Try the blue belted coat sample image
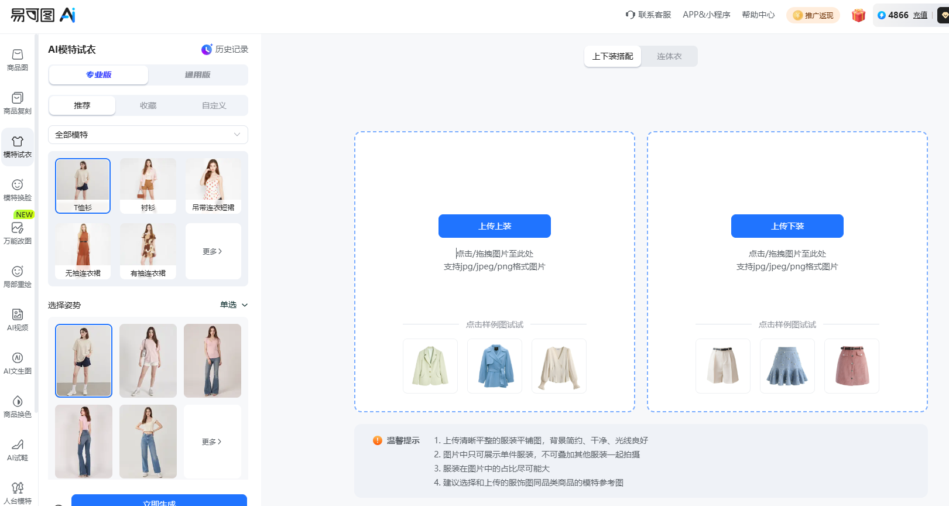This screenshot has height=506, width=949. (x=495, y=366)
